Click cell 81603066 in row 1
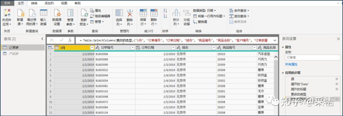 [x=115, y=54]
